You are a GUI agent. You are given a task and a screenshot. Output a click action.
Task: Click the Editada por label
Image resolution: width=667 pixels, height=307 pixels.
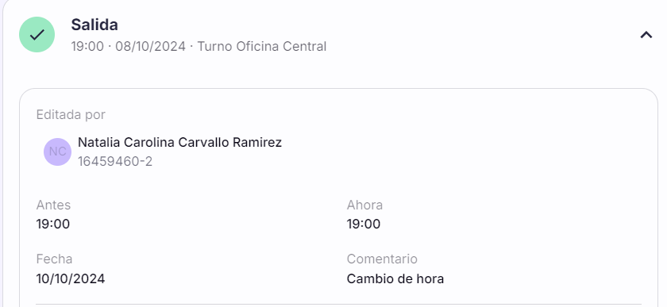71,115
